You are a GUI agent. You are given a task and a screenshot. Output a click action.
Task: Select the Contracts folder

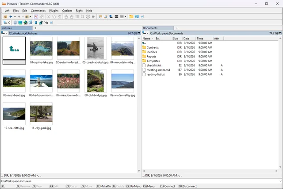click(x=153, y=47)
